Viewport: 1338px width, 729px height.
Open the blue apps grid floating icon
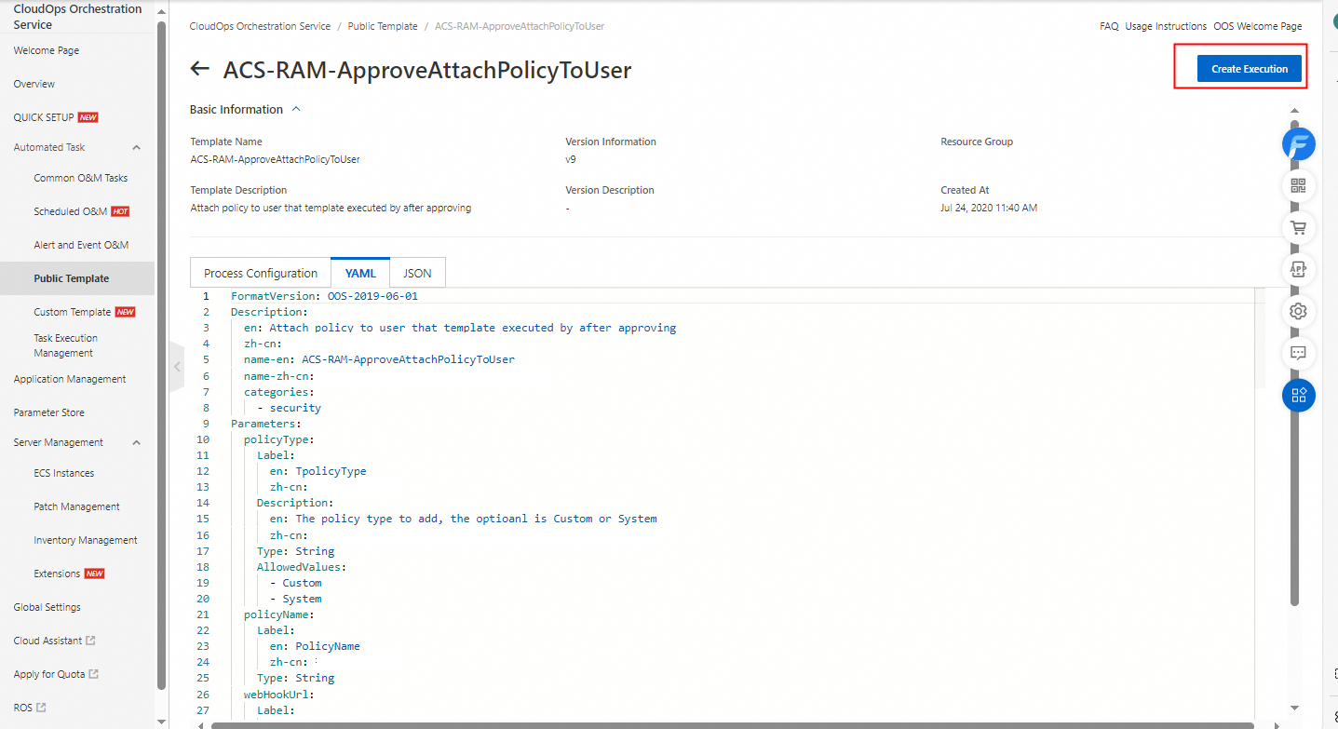[1299, 395]
